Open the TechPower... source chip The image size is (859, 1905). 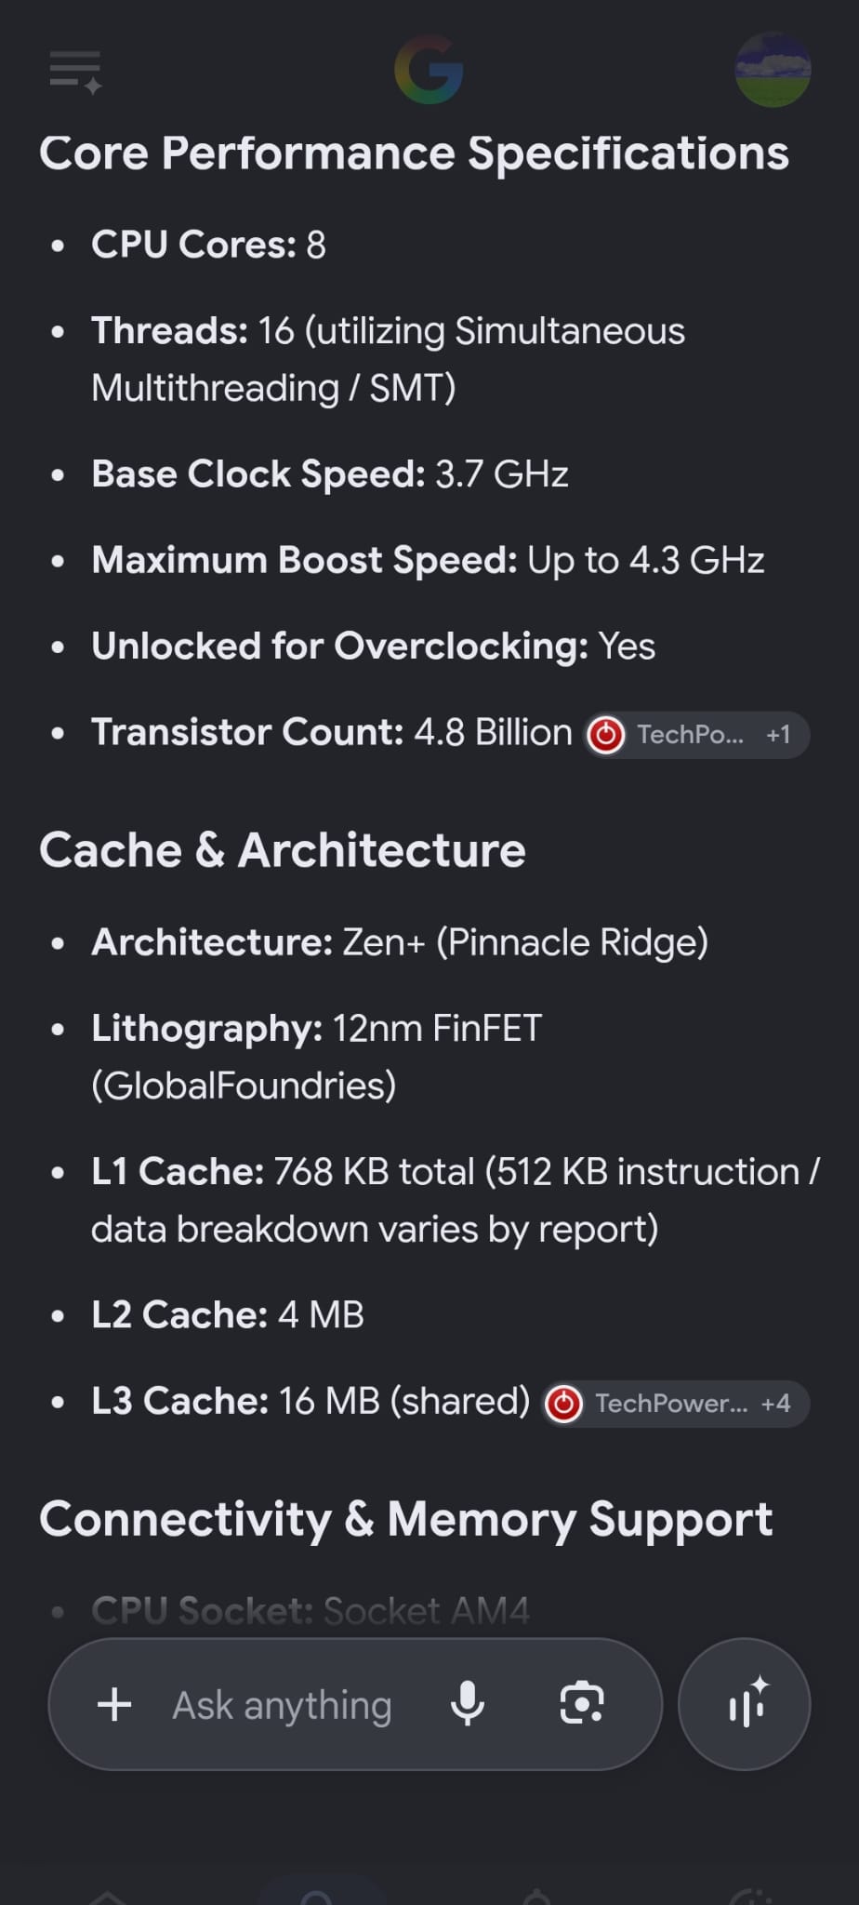pos(676,1404)
